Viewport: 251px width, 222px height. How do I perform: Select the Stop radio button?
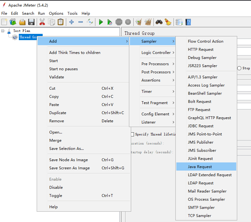(x=239, y=68)
